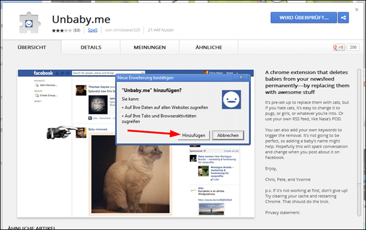Click the cat photo in the screenshot
366x230 pixels.
pos(131,174)
